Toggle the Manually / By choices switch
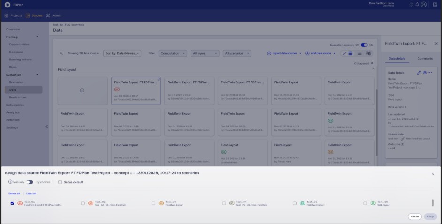The height and width of the screenshot is (224, 442). click(30, 182)
